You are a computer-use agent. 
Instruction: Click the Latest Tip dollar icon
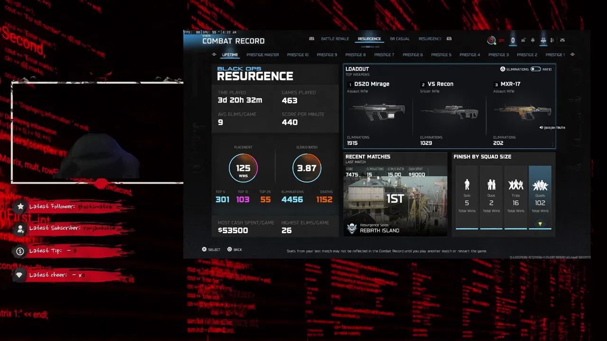20,251
